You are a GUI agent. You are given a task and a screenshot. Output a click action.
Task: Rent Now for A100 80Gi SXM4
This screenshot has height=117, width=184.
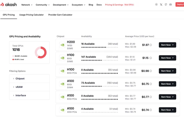click(x=167, y=84)
